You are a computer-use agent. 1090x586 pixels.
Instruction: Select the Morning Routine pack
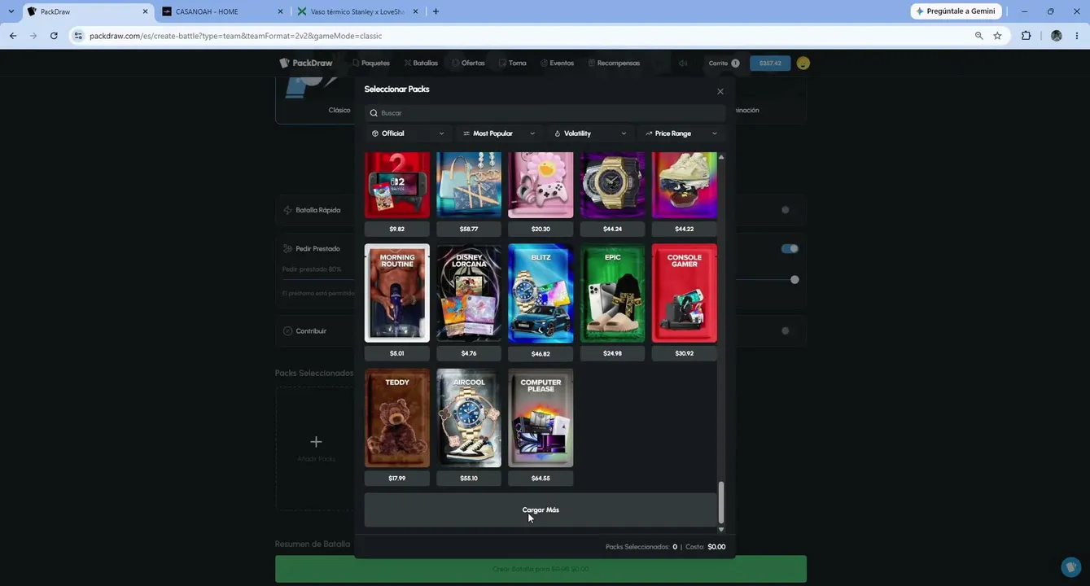click(x=397, y=293)
